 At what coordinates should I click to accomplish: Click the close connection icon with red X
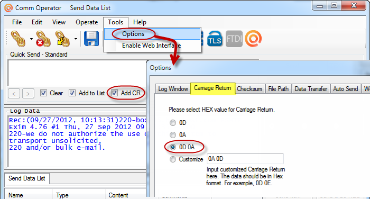point(43,39)
